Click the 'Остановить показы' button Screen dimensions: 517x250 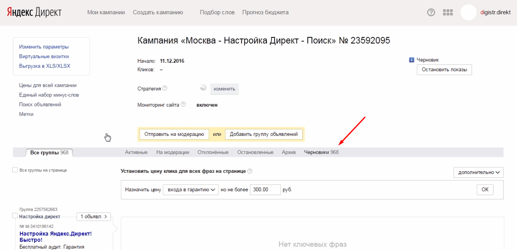[444, 70]
